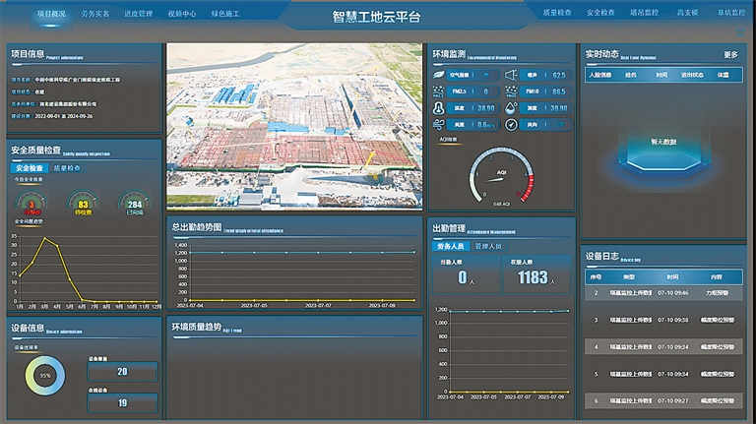Click the AQI gauge dial
Screen dimensions: 756x424
point(500,177)
